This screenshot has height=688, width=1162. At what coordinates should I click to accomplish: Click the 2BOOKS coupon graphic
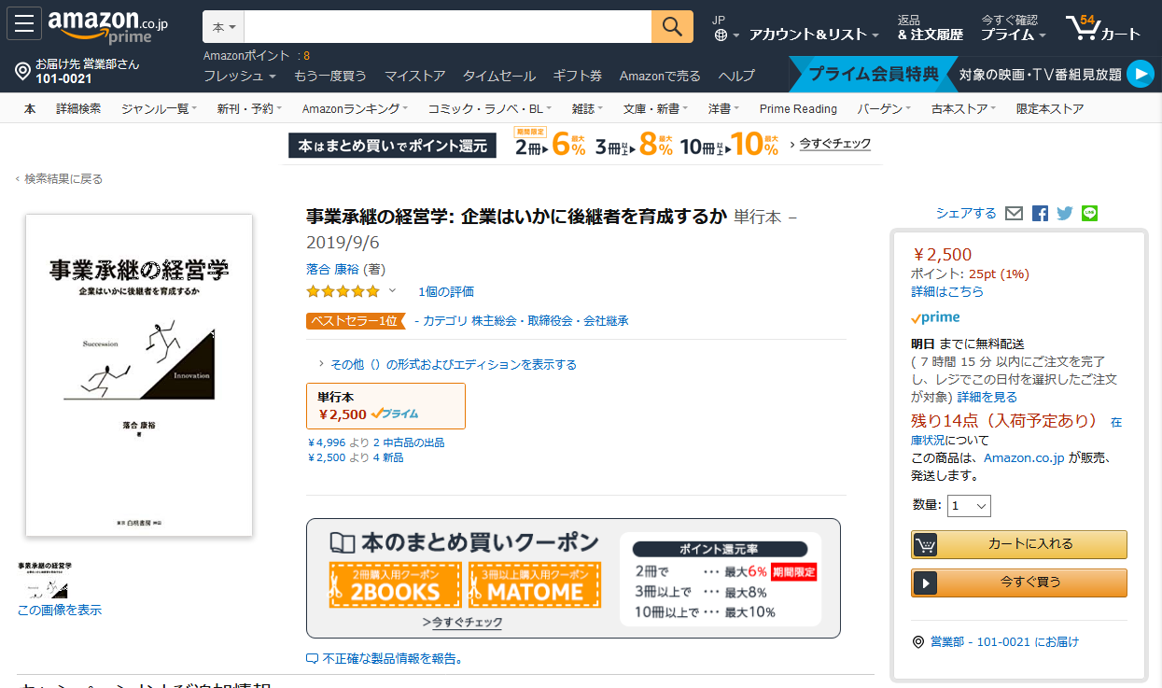point(395,585)
